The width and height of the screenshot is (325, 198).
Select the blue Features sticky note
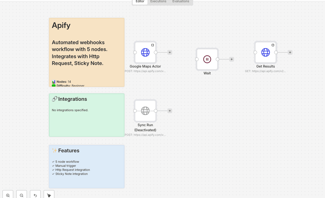point(87,181)
